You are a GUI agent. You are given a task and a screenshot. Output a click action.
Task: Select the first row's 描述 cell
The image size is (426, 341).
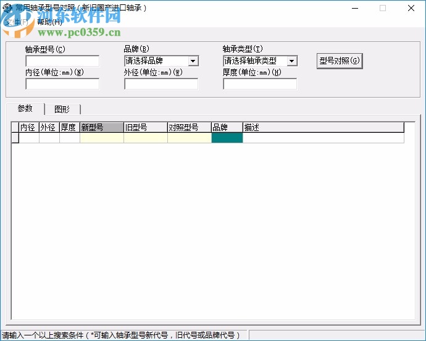[324, 138]
